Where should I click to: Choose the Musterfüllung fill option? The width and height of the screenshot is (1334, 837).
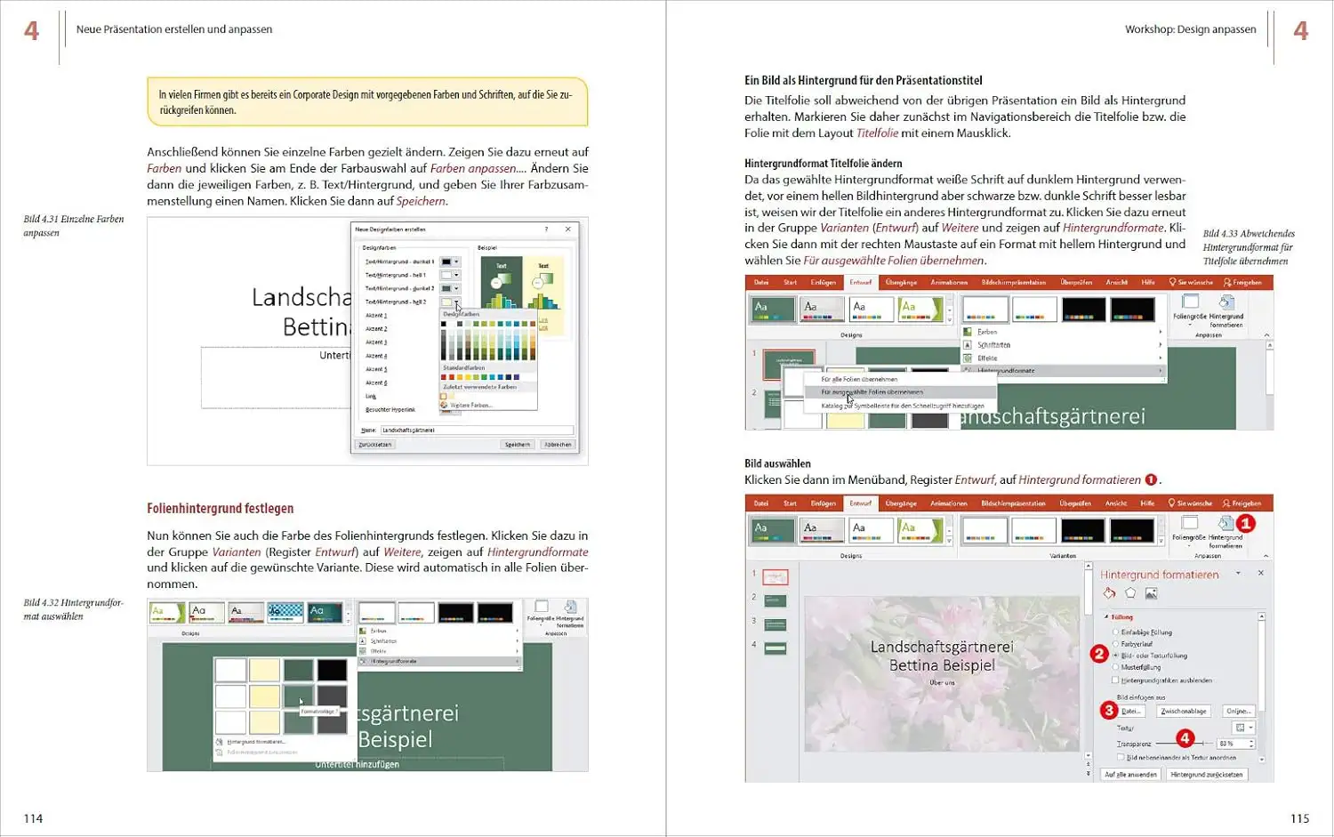pos(1115,667)
